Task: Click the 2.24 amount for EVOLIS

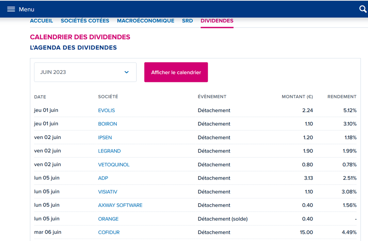Action: [308, 110]
